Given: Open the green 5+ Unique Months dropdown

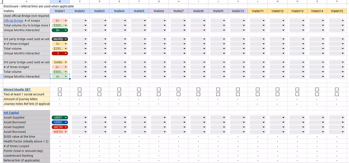Looking at the screenshot, I should (x=60, y=30).
